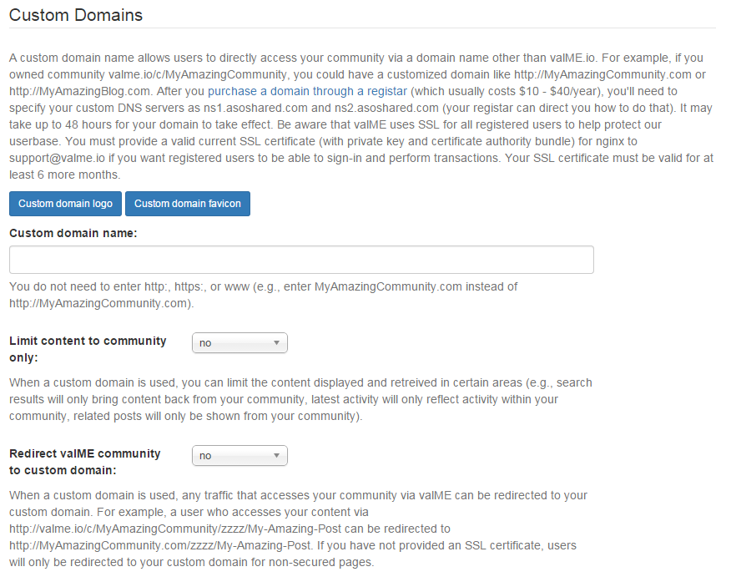Focus the Custom domain name text field
The height and width of the screenshot is (587, 731).
(x=301, y=260)
